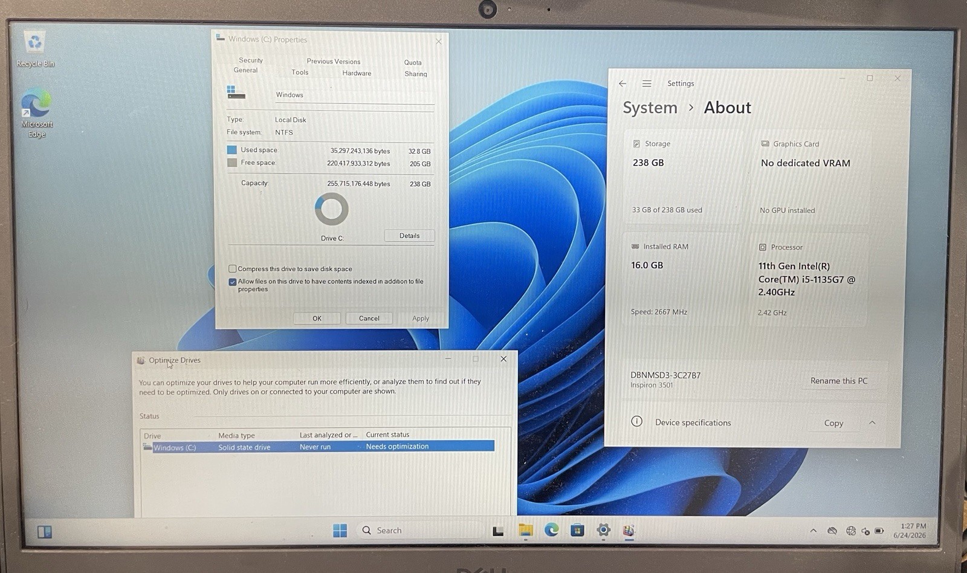This screenshot has width=967, height=573.
Task: Click Apply in Properties dialog
Action: point(421,319)
